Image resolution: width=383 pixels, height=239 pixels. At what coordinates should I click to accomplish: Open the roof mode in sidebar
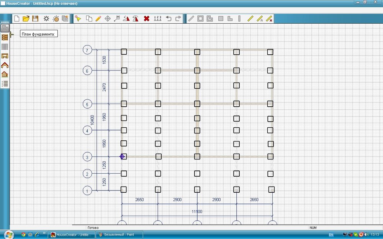[x=5, y=65]
